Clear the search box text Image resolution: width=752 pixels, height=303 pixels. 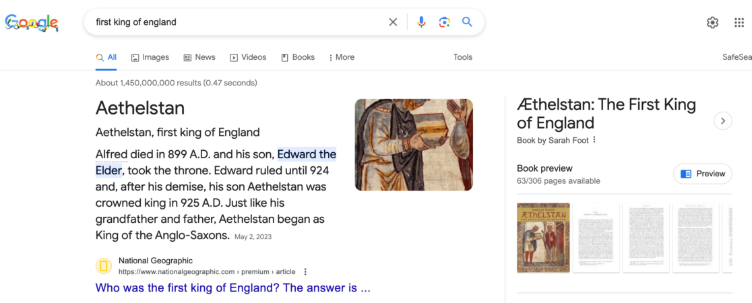click(393, 22)
